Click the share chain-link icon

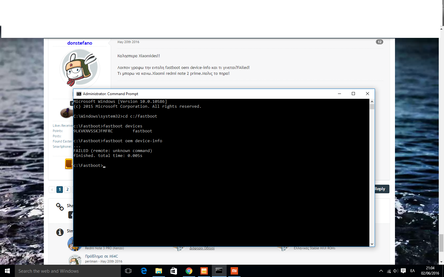point(60,207)
